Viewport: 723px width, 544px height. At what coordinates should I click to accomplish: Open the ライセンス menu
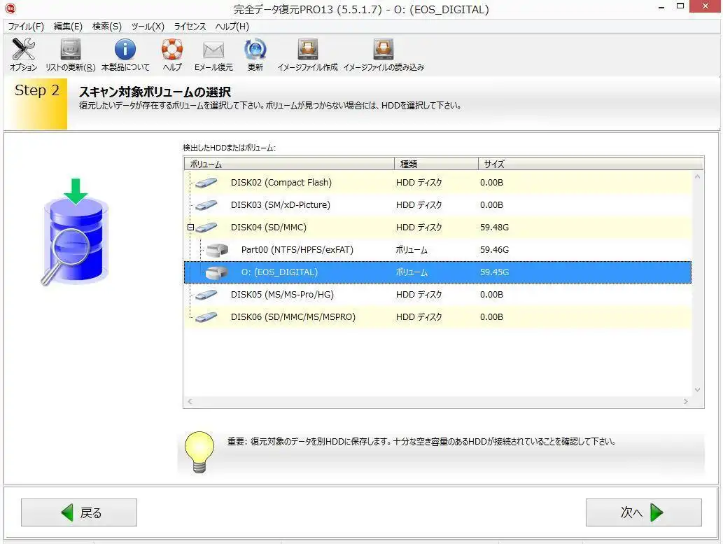pyautogui.click(x=190, y=27)
